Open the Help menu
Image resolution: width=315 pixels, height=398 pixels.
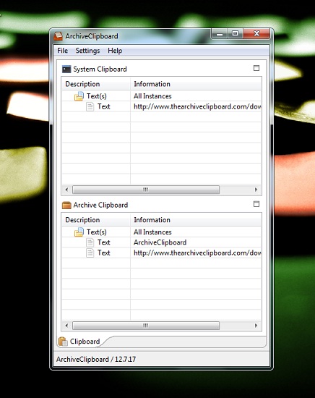point(115,51)
